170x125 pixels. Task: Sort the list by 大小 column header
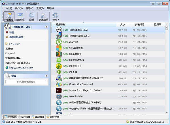coord(122,25)
